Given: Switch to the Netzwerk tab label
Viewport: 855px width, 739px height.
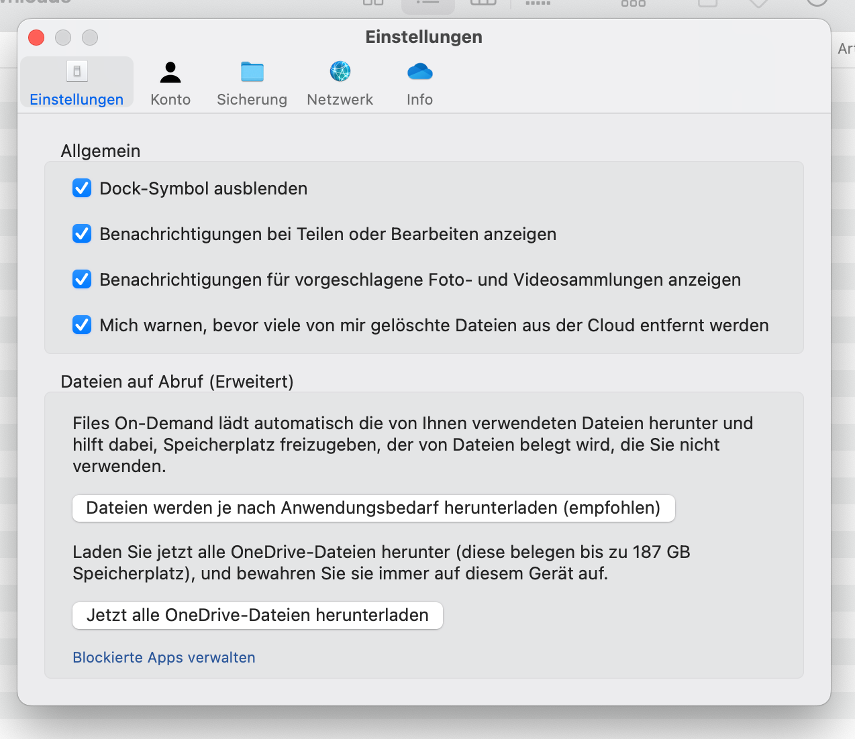Looking at the screenshot, I should click(340, 99).
